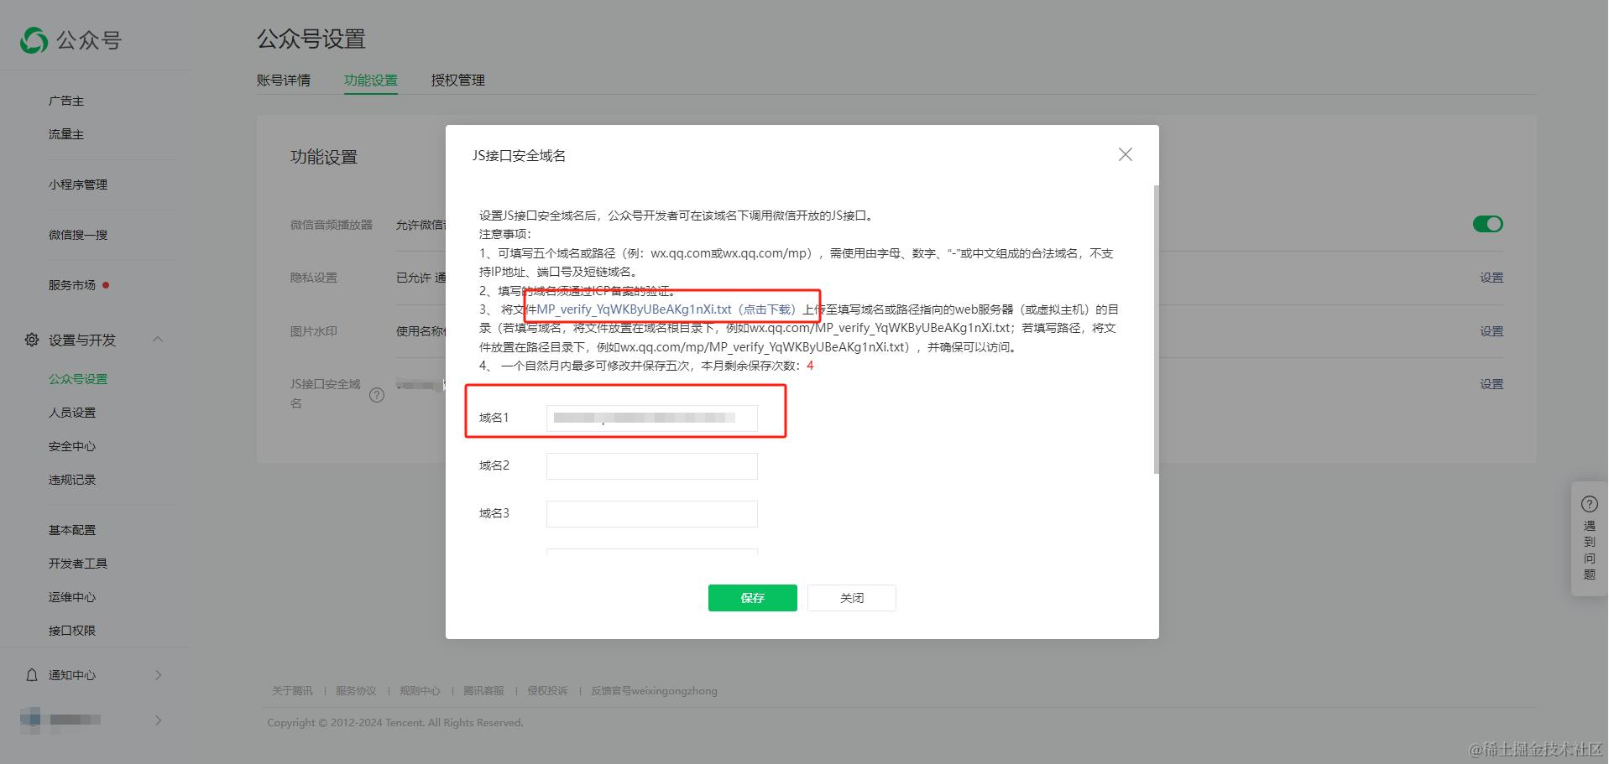Click into the 域名3 input field
This screenshot has height=764, width=1609.
[652, 513]
